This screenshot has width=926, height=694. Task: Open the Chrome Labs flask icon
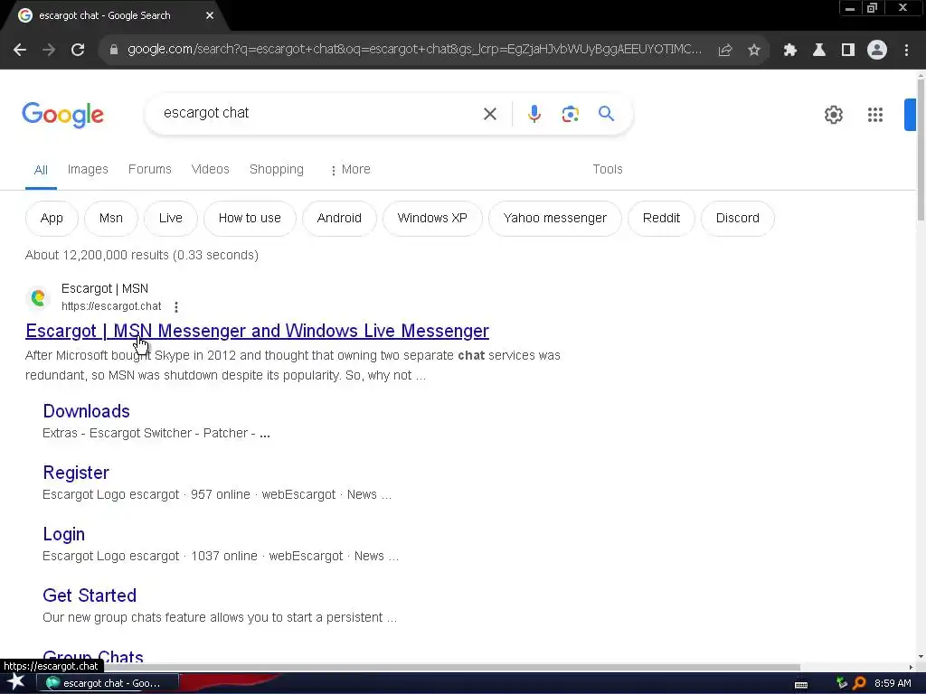(x=819, y=51)
